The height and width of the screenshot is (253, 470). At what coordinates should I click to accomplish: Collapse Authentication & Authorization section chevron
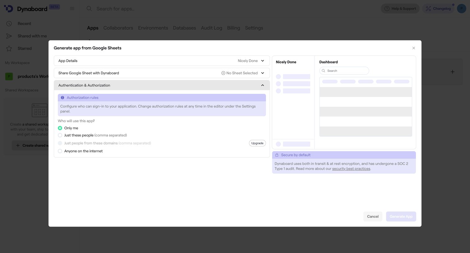pyautogui.click(x=263, y=85)
